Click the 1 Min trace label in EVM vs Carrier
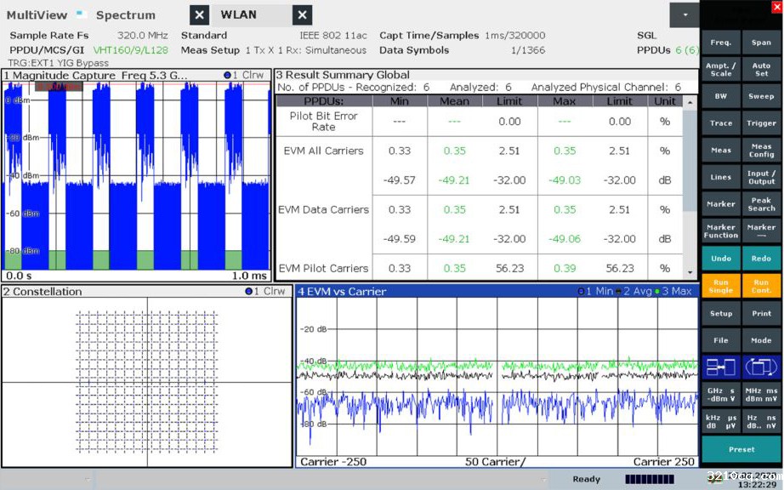Image resolution: width=784 pixels, height=490 pixels. (x=595, y=291)
